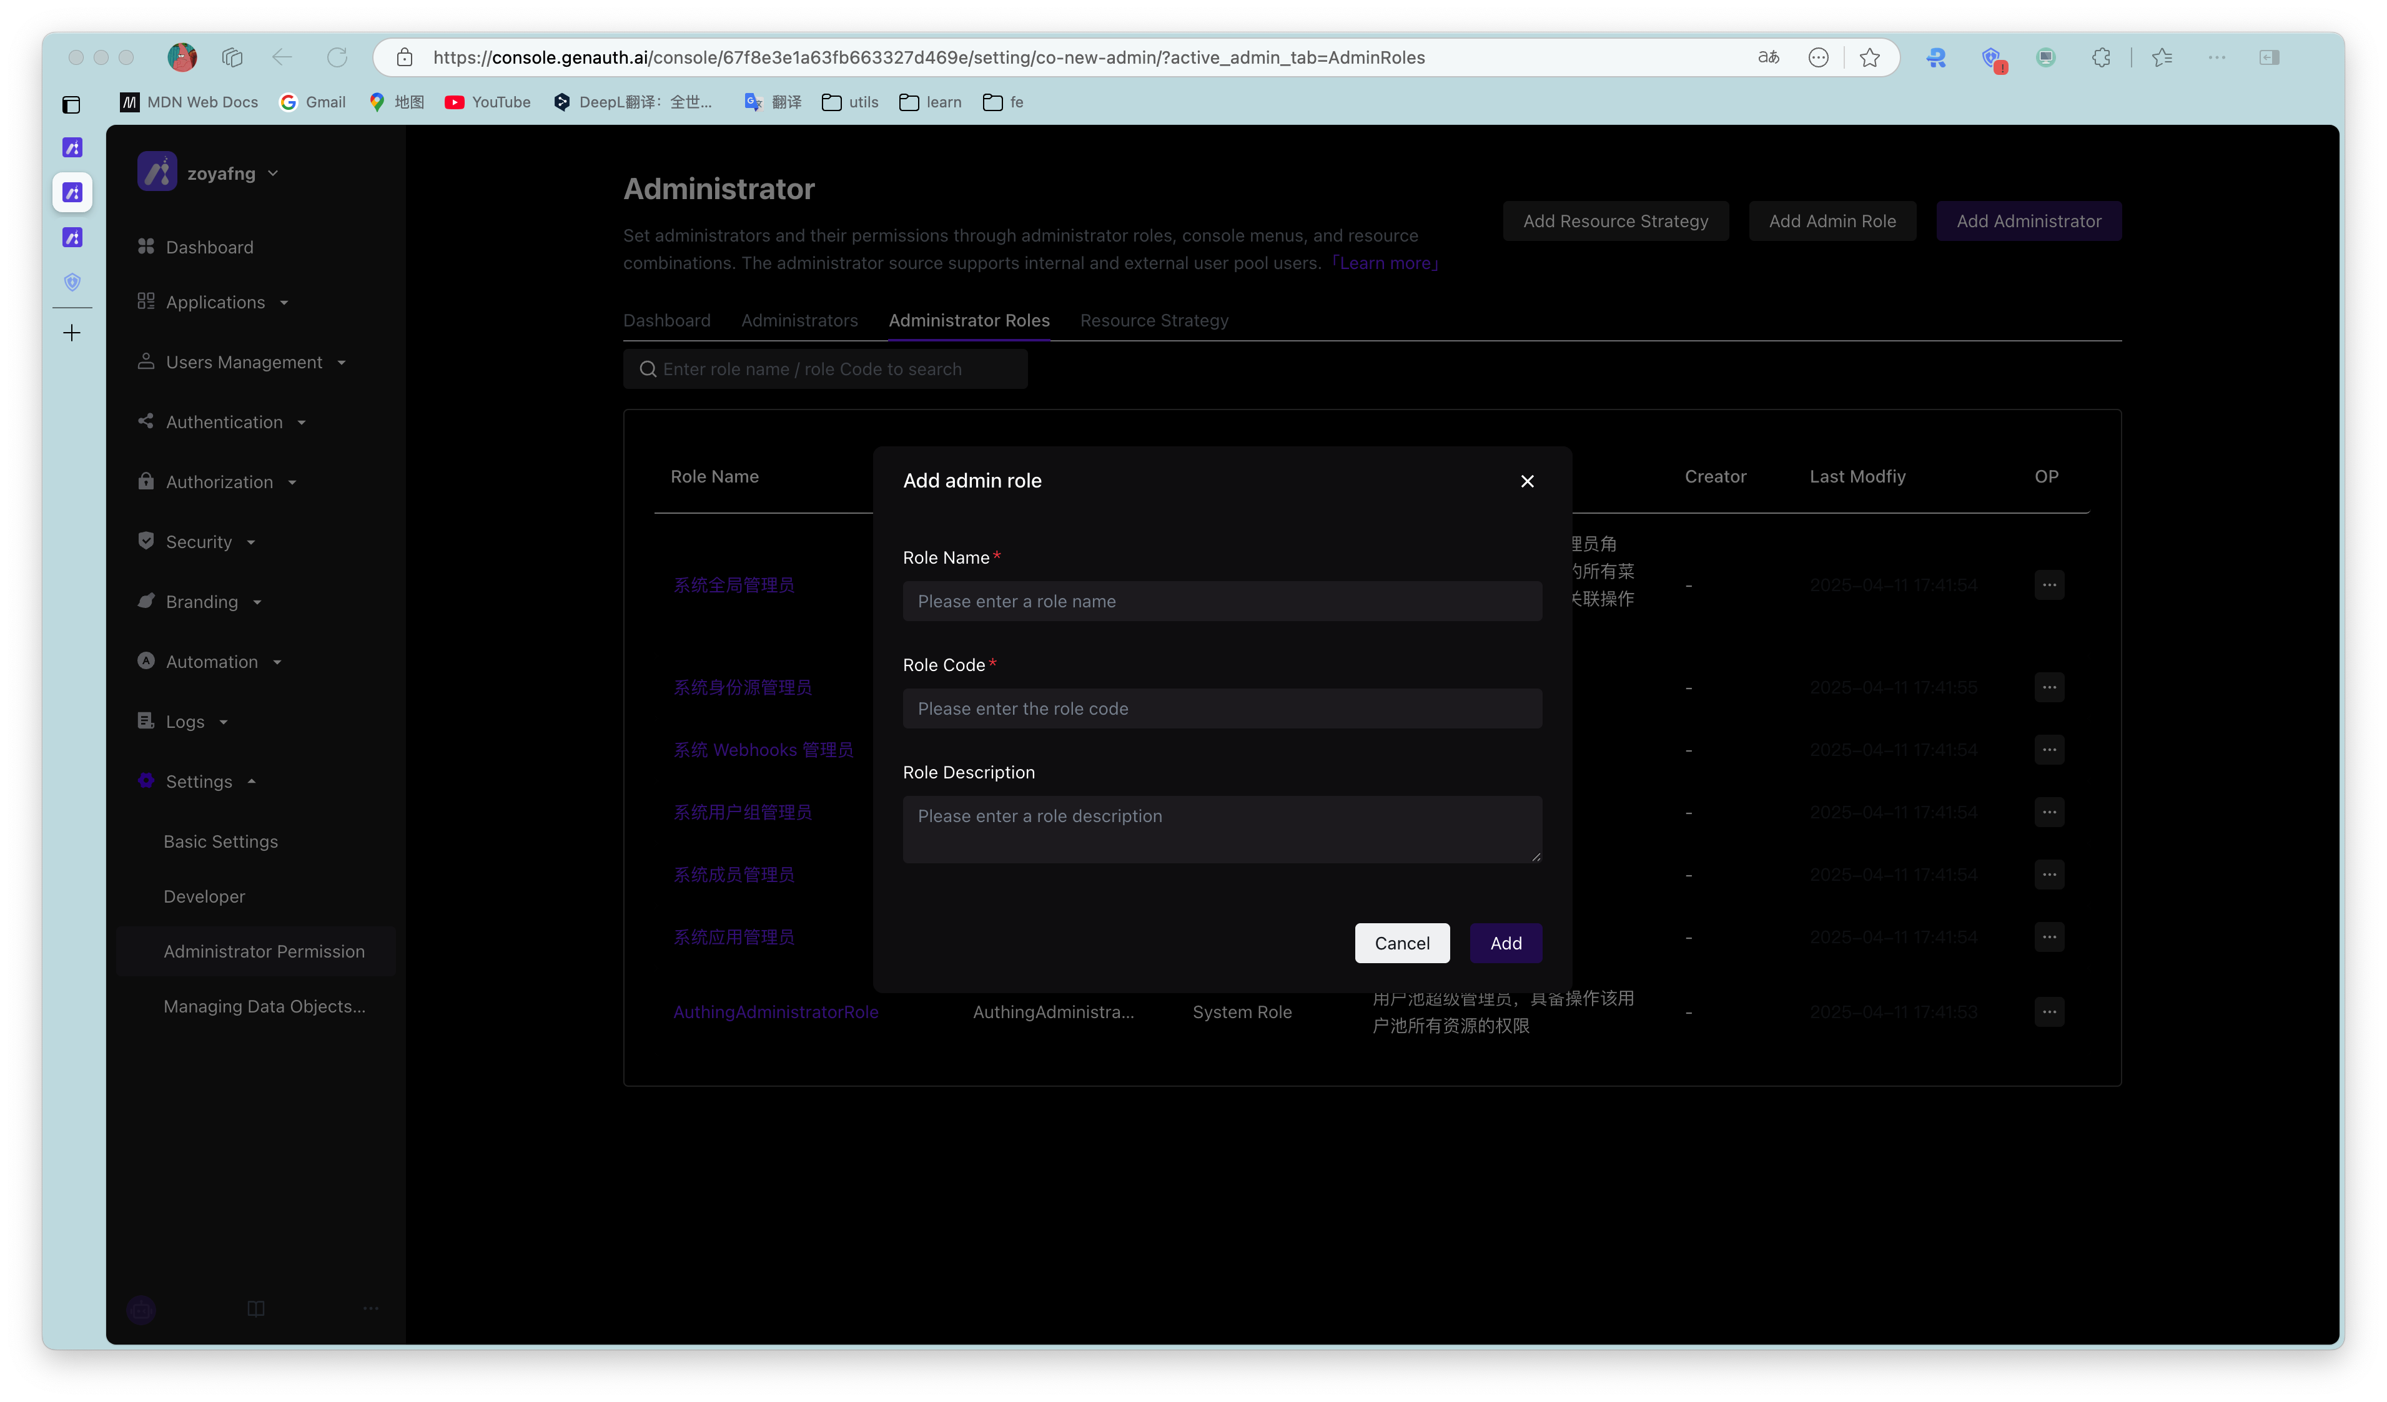This screenshot has width=2387, height=1402.
Task: Click the browser back arrow
Action: (x=281, y=58)
